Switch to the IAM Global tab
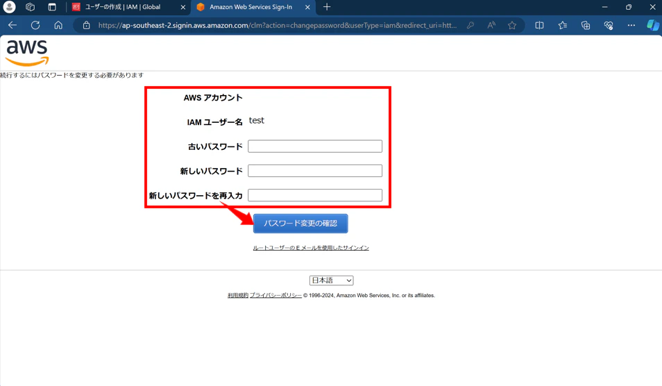Image resolution: width=662 pixels, height=386 pixels. point(129,7)
